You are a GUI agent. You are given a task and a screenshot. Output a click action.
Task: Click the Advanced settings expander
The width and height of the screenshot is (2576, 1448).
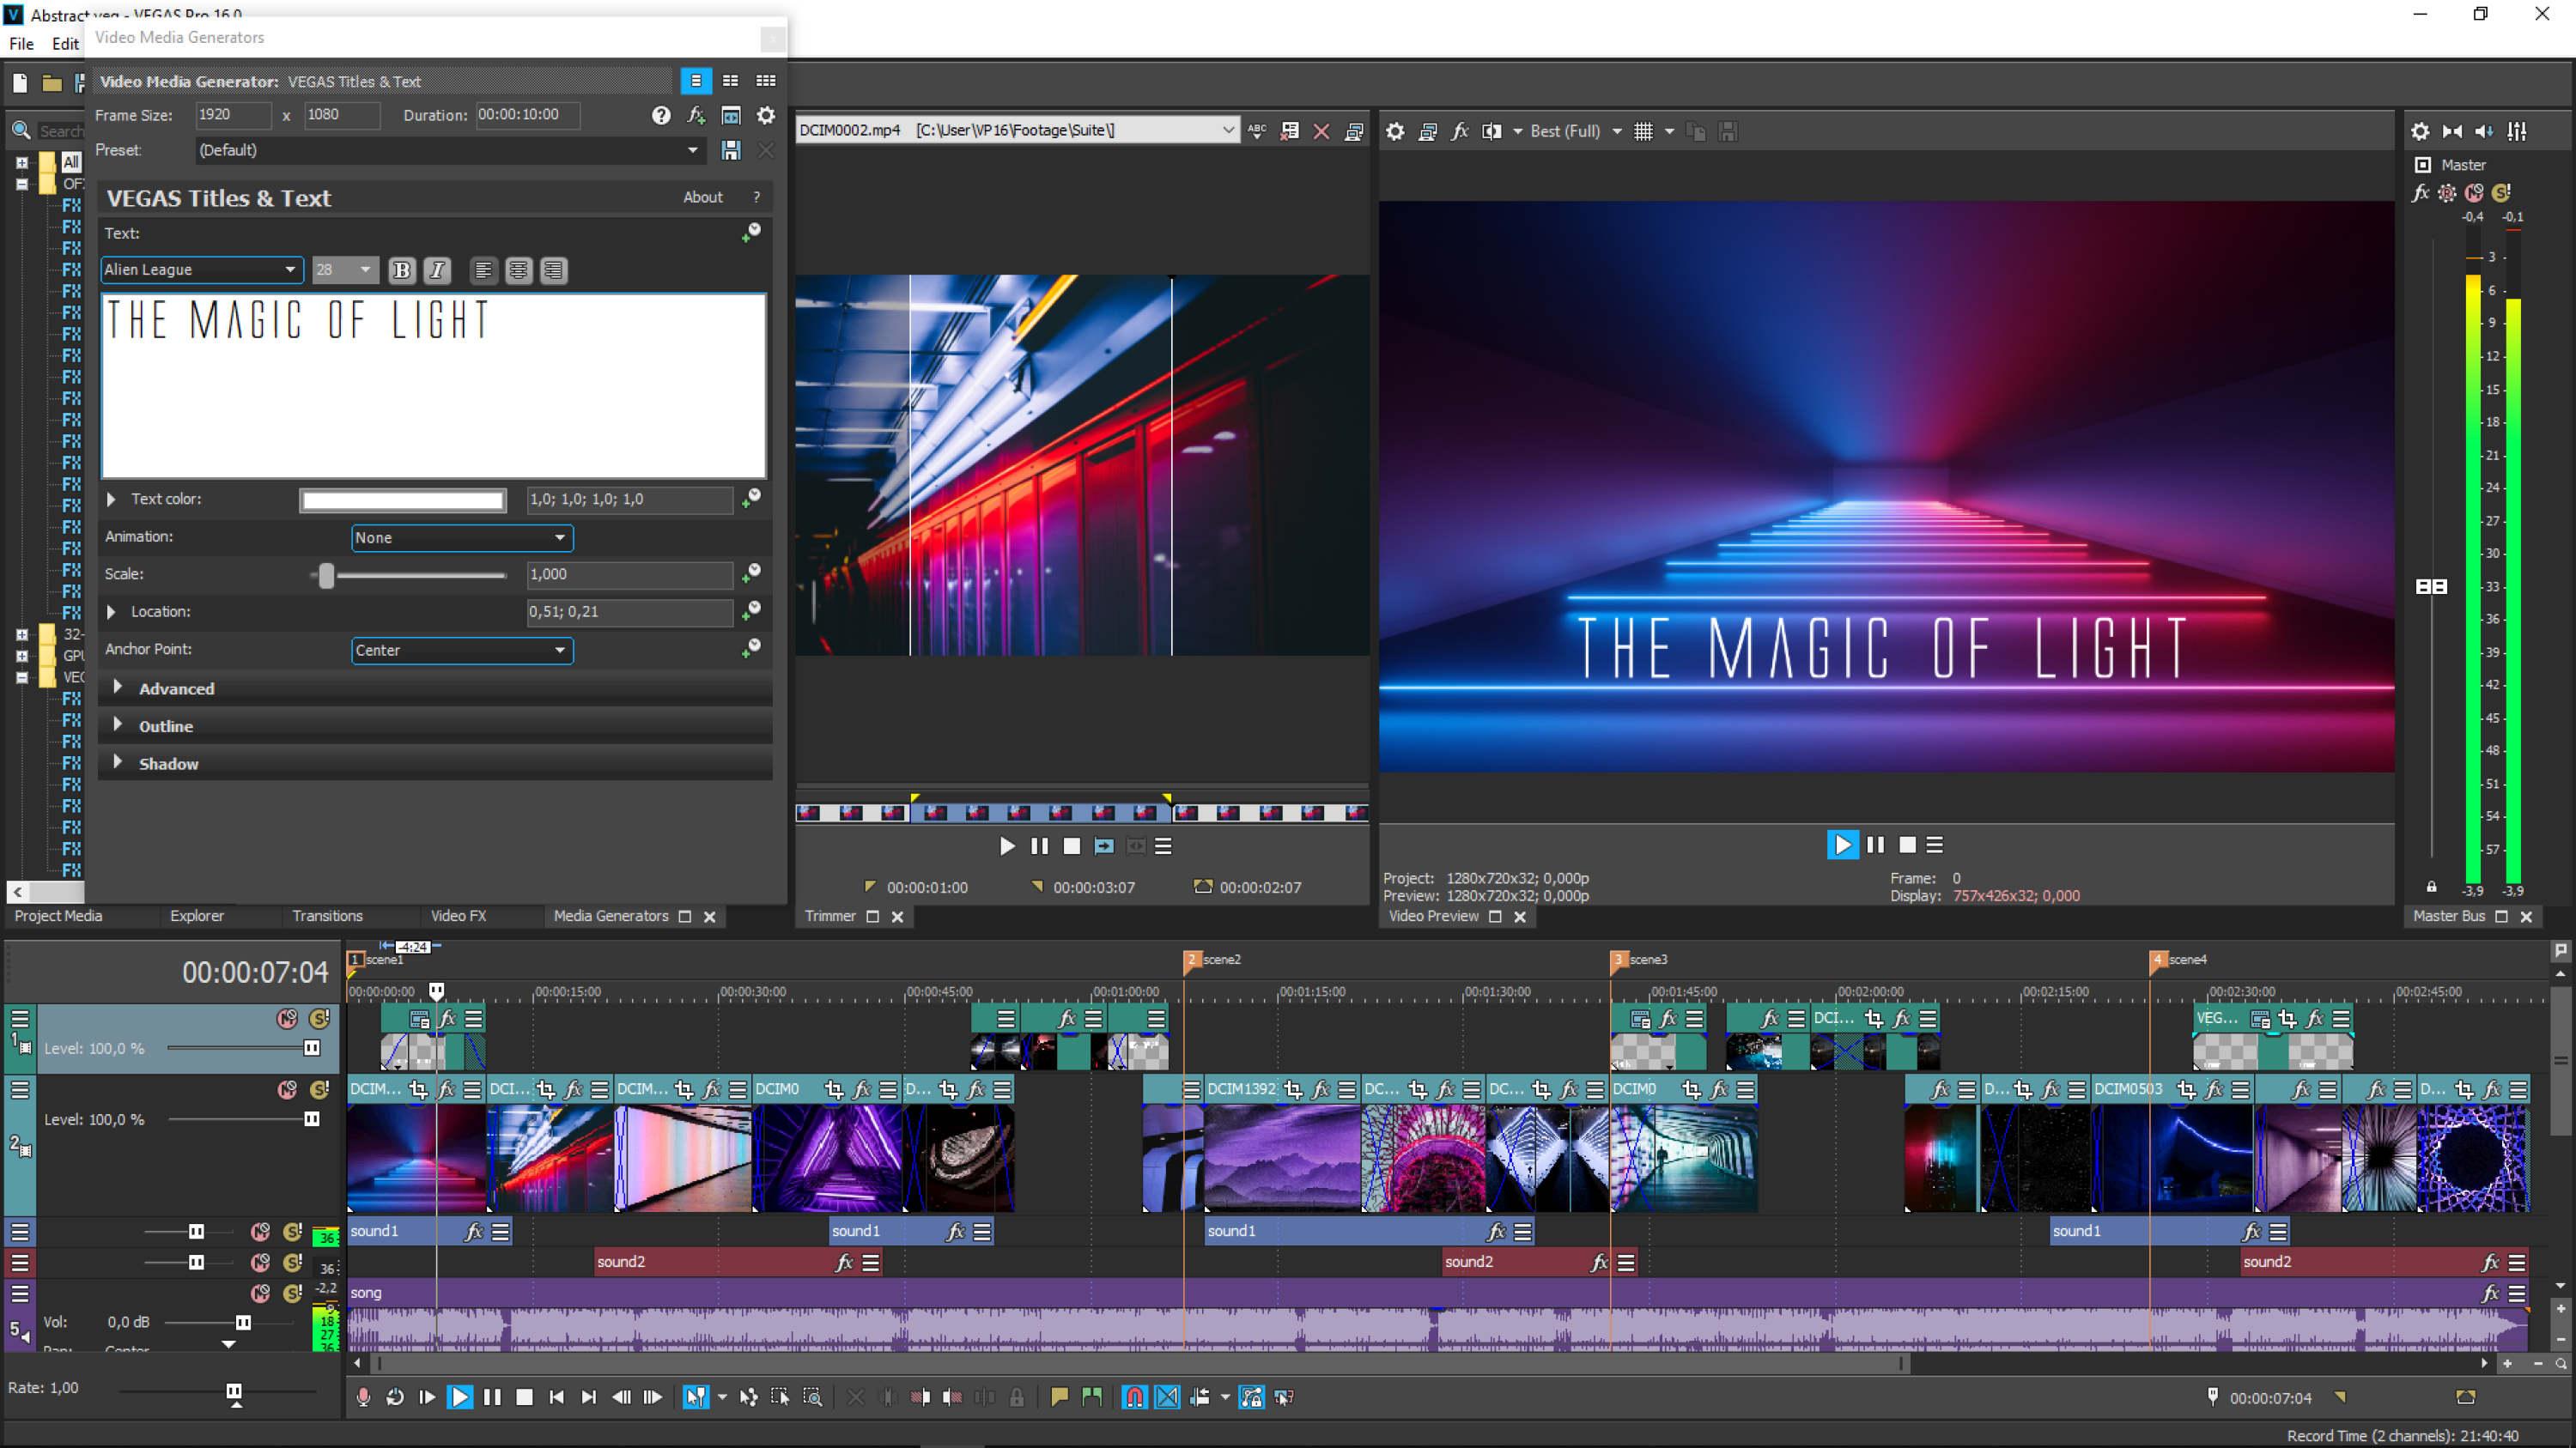tap(175, 686)
